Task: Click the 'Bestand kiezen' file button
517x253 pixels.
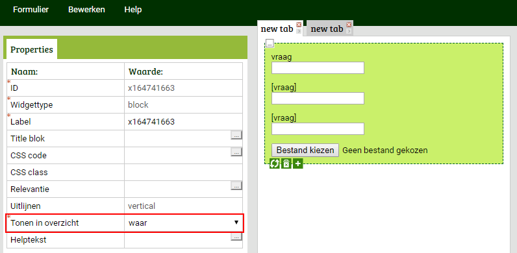Action: (305, 151)
